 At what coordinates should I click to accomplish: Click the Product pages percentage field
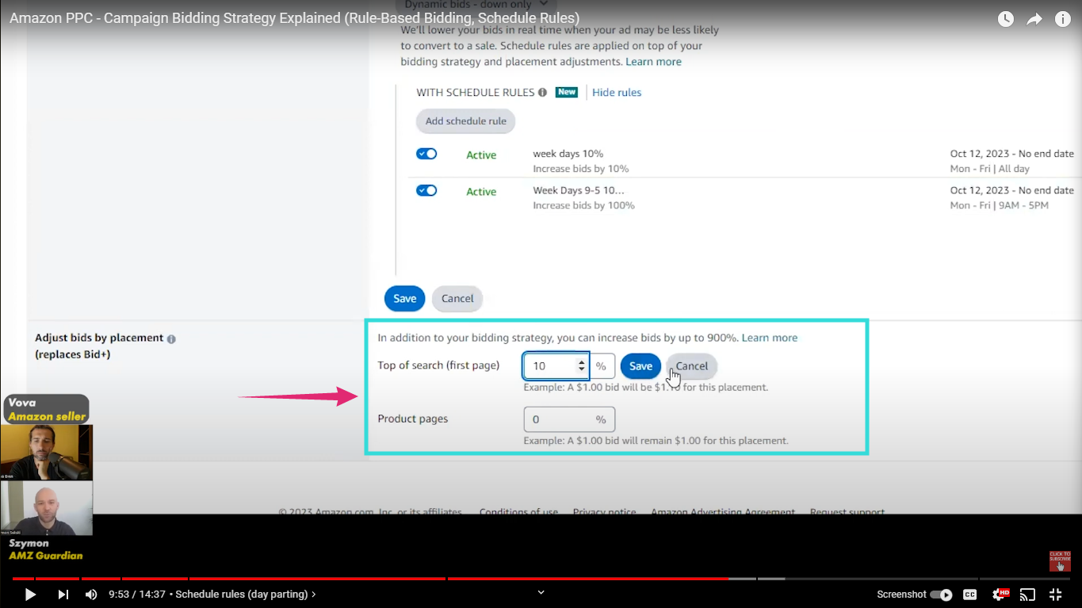[569, 419]
